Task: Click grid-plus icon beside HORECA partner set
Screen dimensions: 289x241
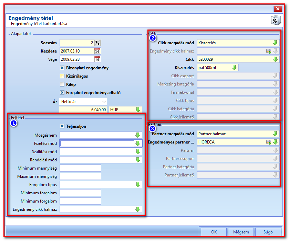Action: (269, 142)
